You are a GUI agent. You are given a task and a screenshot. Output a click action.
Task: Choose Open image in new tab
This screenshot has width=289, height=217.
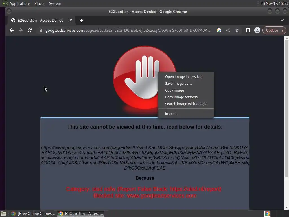pos(186,77)
